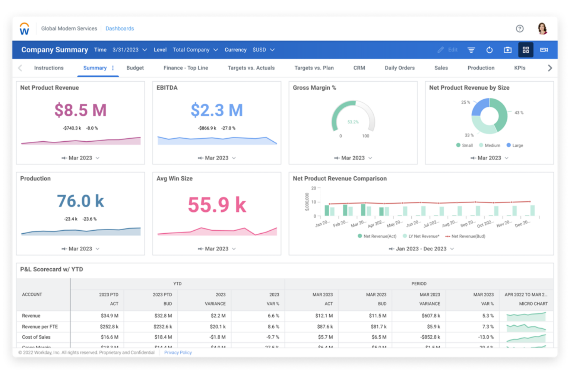Start a presentation with the video icon
Image resolution: width=570 pixels, height=380 pixels.
click(x=544, y=50)
